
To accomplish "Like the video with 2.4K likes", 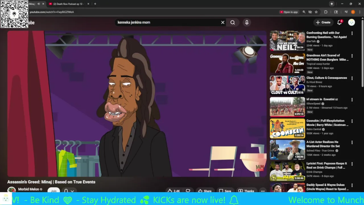I will pos(174,191).
